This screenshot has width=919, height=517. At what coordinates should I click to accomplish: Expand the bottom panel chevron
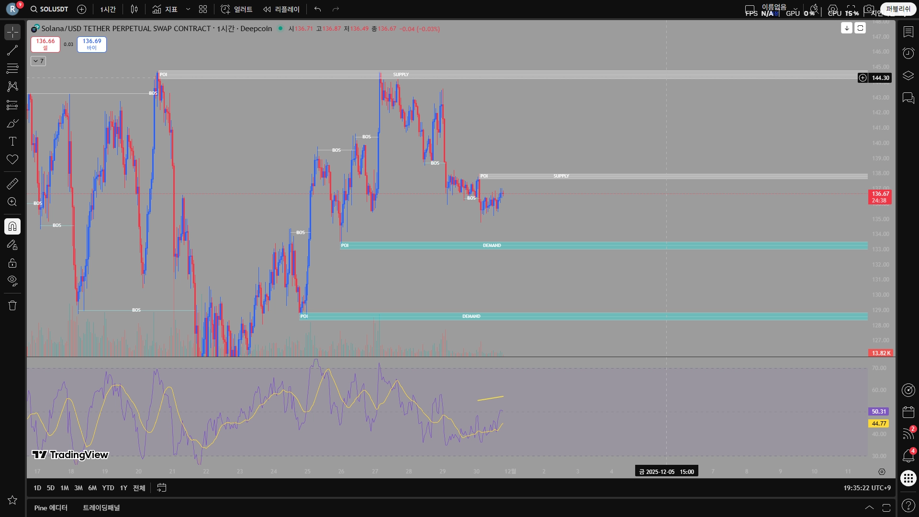click(x=869, y=507)
